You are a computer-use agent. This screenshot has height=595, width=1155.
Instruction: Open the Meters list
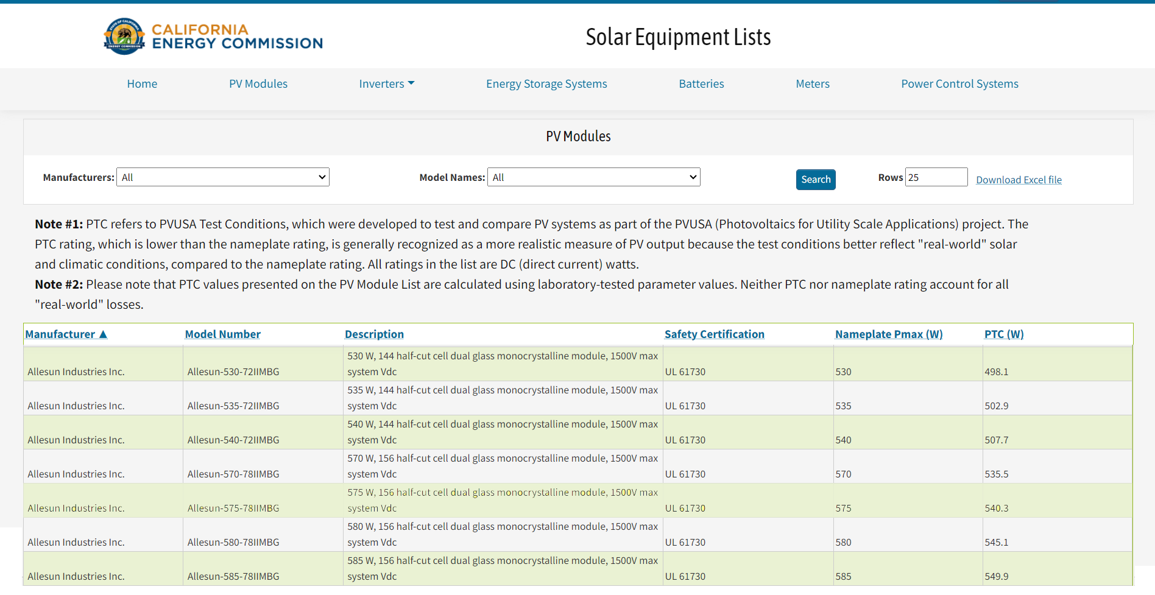click(813, 84)
